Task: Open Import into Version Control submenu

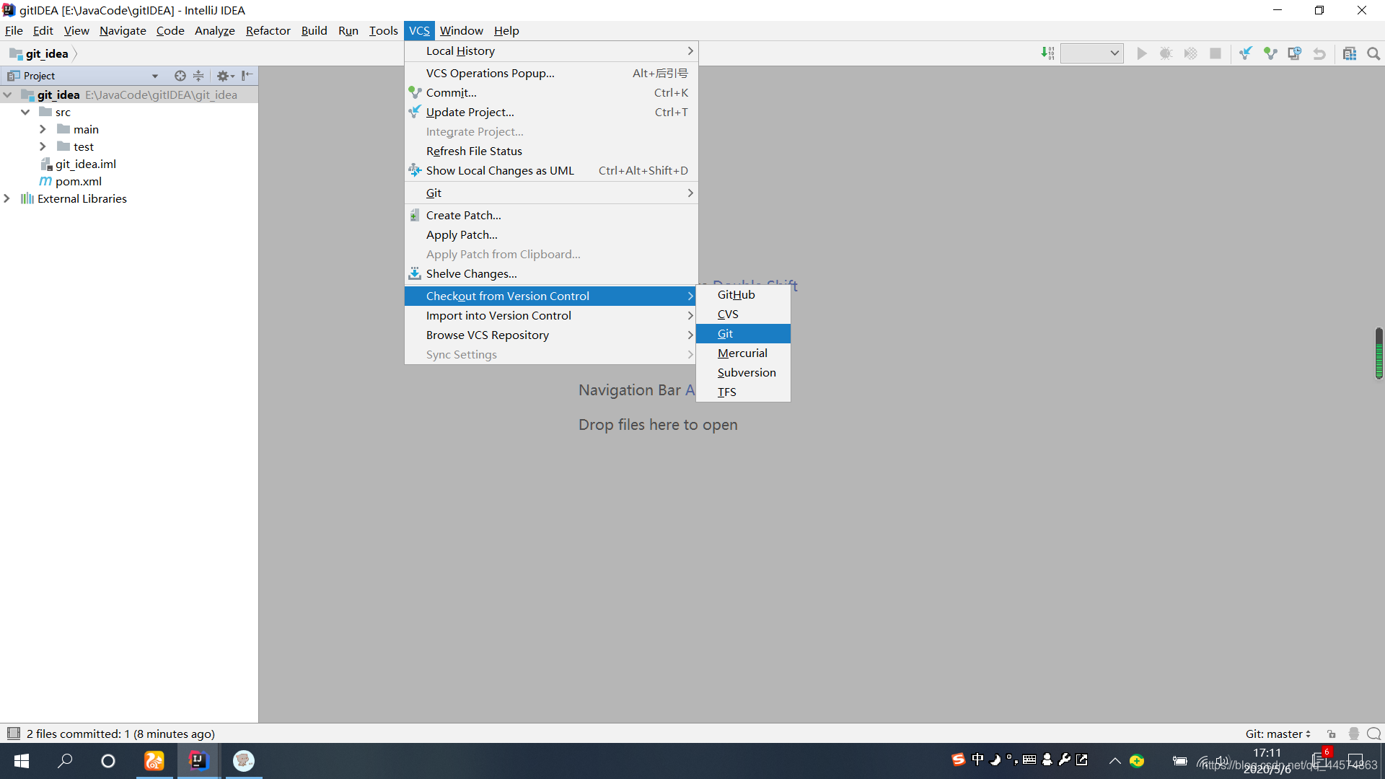Action: [551, 315]
